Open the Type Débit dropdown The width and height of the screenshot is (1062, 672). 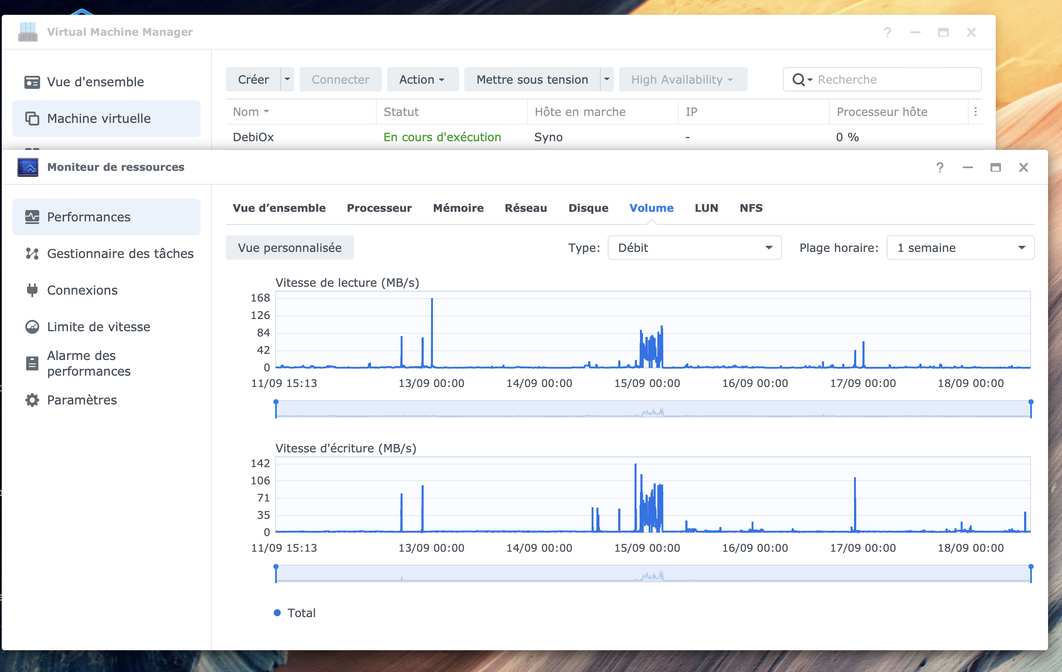pos(694,248)
